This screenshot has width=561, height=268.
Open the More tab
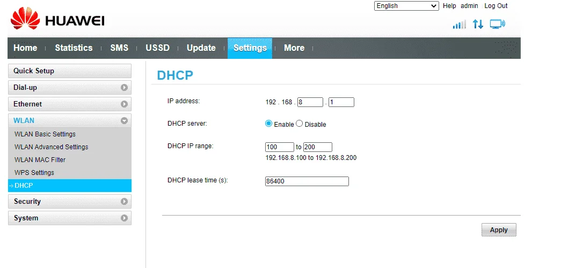[x=294, y=48]
